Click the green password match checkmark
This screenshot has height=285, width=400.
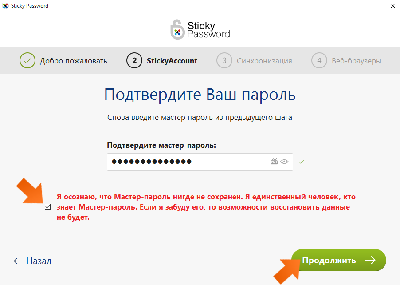point(302,162)
